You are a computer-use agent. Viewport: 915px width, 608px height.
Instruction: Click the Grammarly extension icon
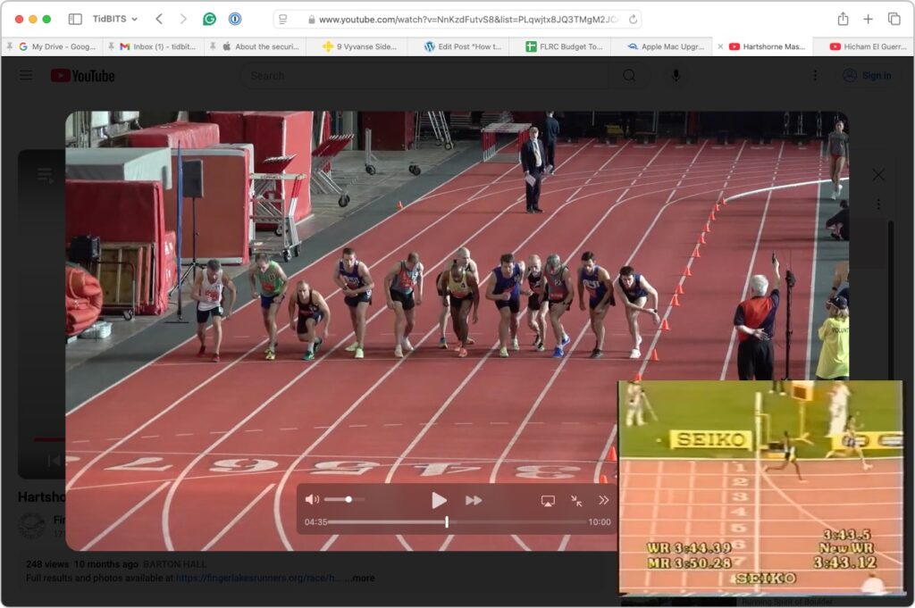pos(209,19)
